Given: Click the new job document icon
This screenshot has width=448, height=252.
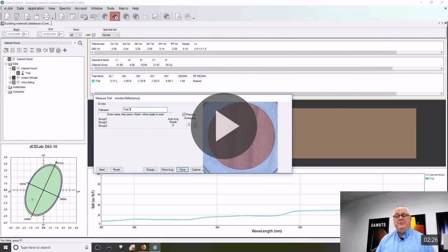Looking at the screenshot, I should (8, 16).
